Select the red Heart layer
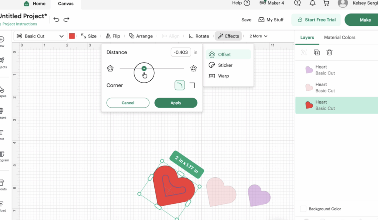Screen dimensions: 378x220 (x=337, y=105)
